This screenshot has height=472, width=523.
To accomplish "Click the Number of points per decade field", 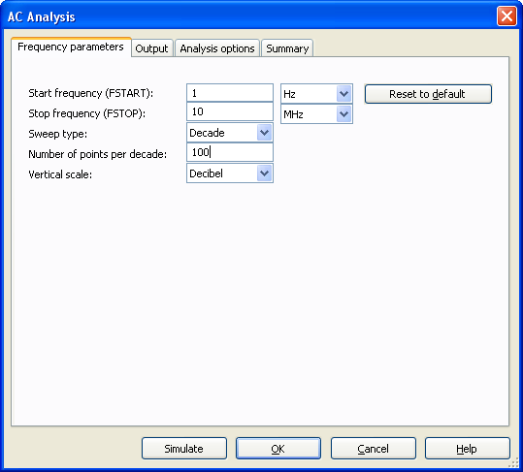I will [230, 152].
